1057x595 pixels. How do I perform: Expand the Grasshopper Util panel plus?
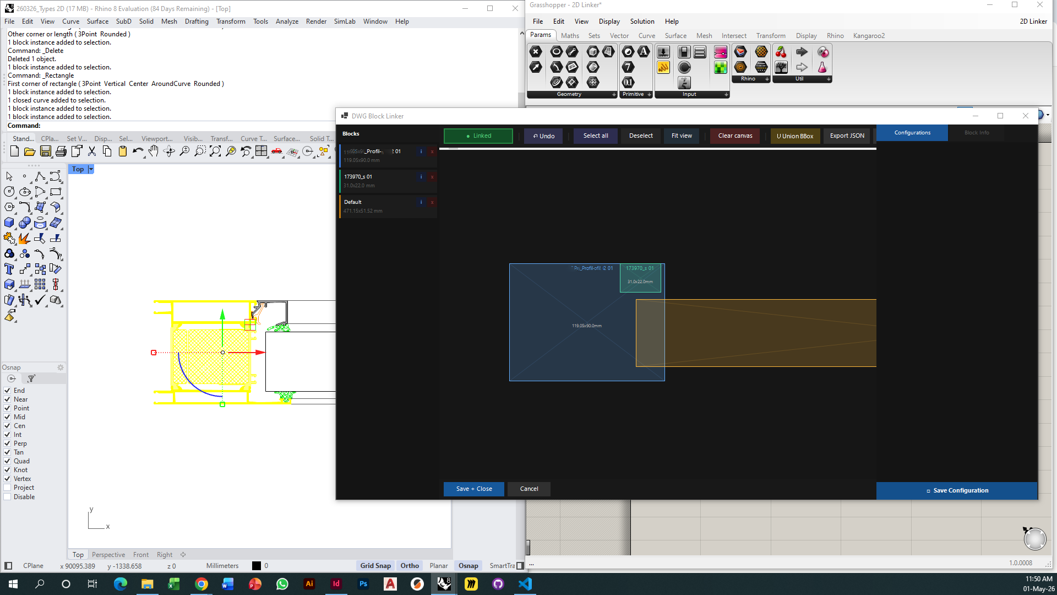(829, 79)
